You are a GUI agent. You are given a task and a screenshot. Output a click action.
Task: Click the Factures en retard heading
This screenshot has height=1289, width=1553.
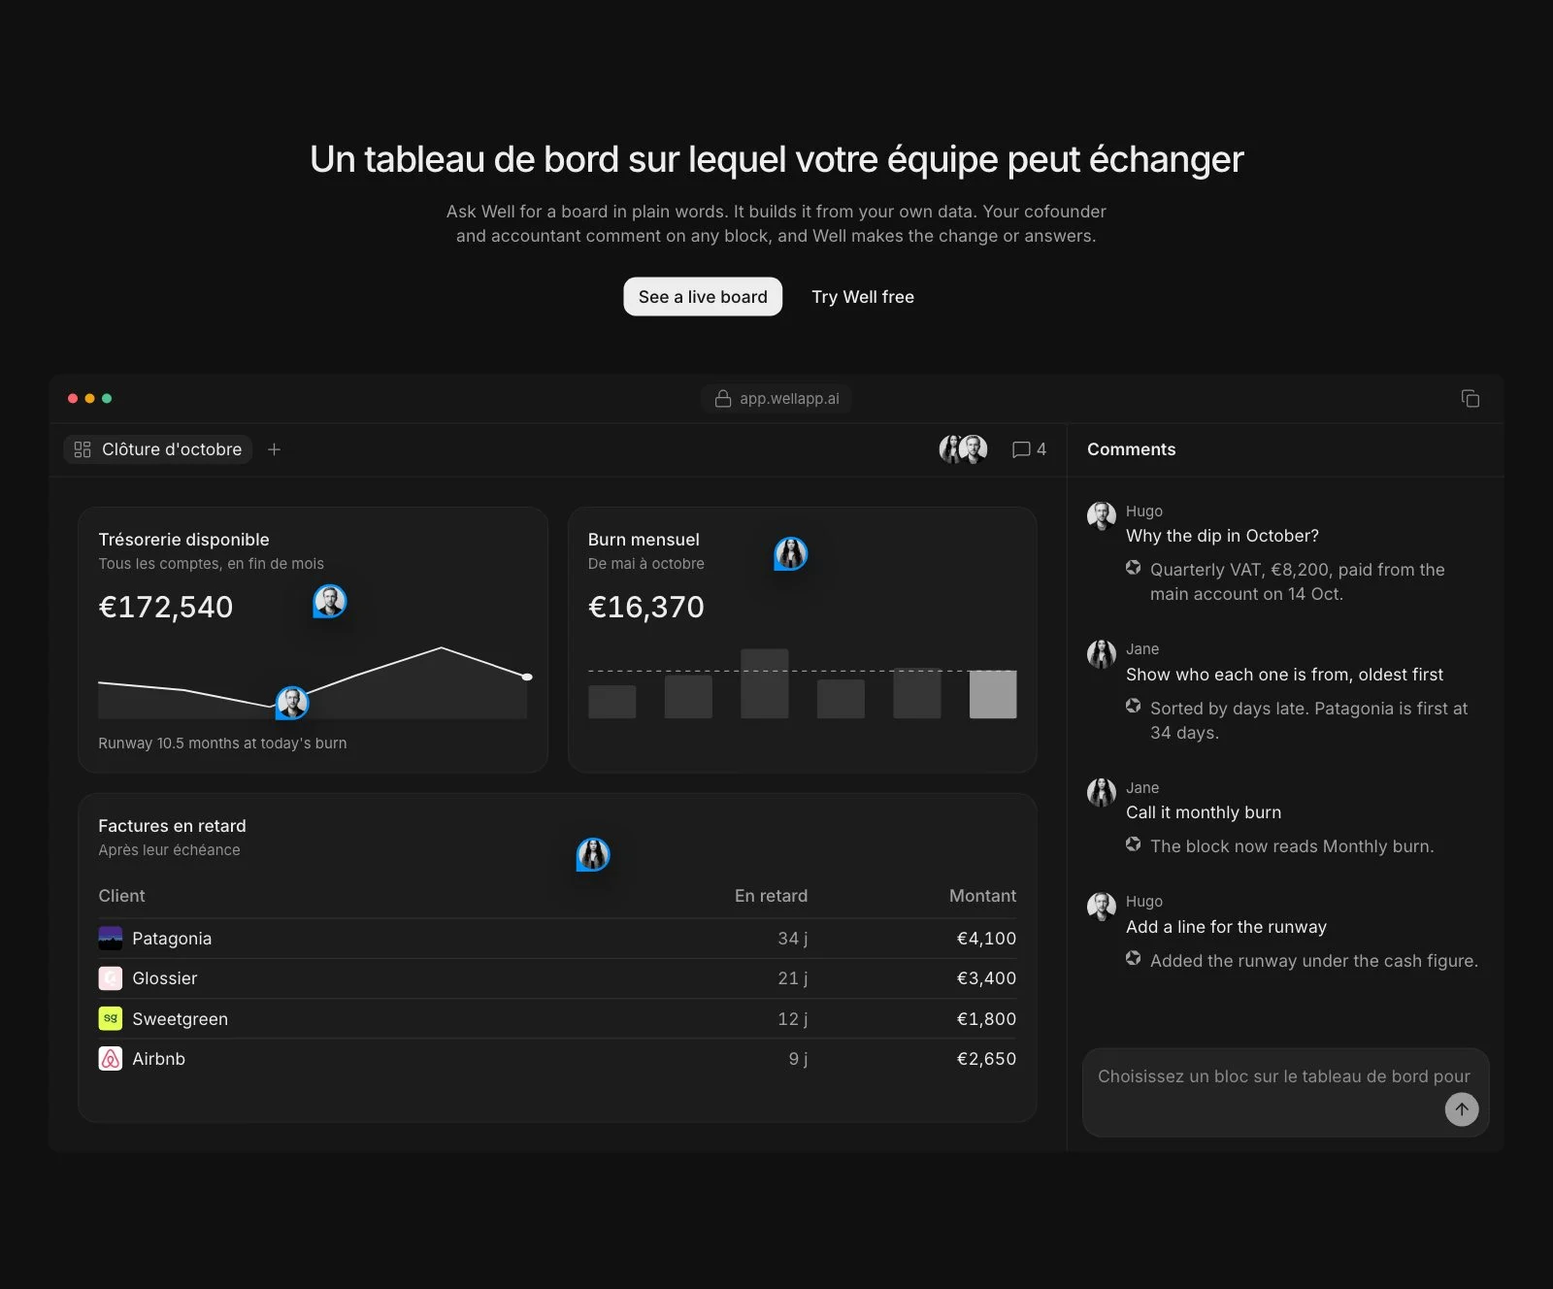(x=172, y=826)
